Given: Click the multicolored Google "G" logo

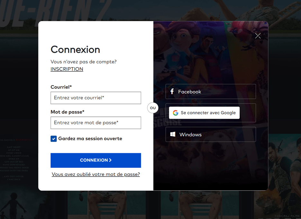Looking at the screenshot, I should pos(175,113).
